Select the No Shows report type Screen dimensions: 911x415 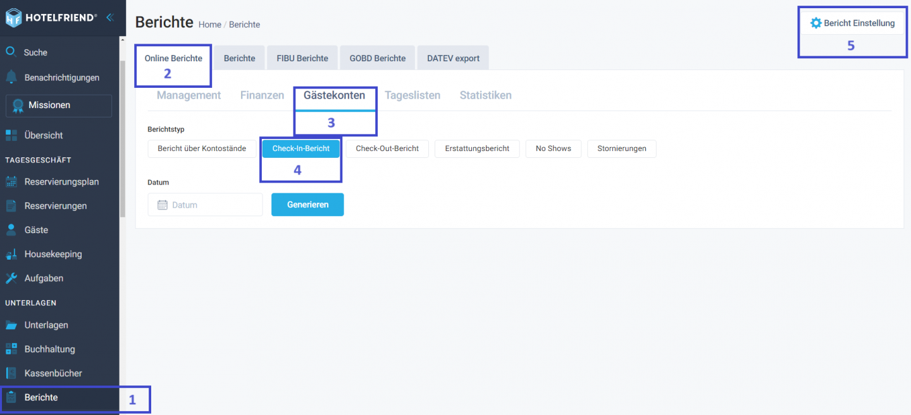(x=553, y=148)
